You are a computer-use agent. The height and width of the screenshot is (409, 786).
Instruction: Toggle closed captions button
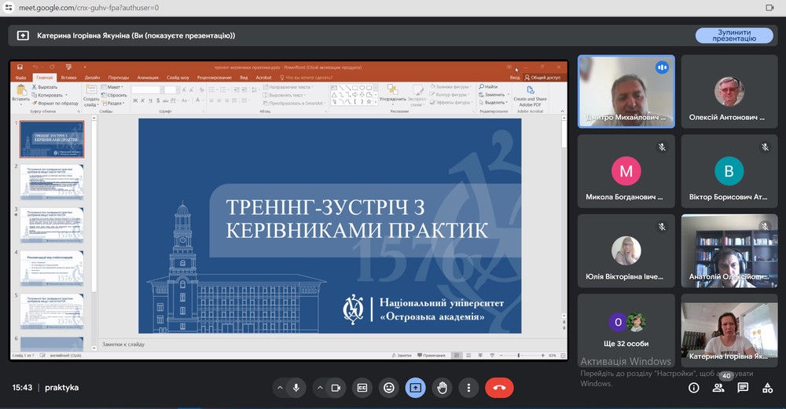[362, 388]
